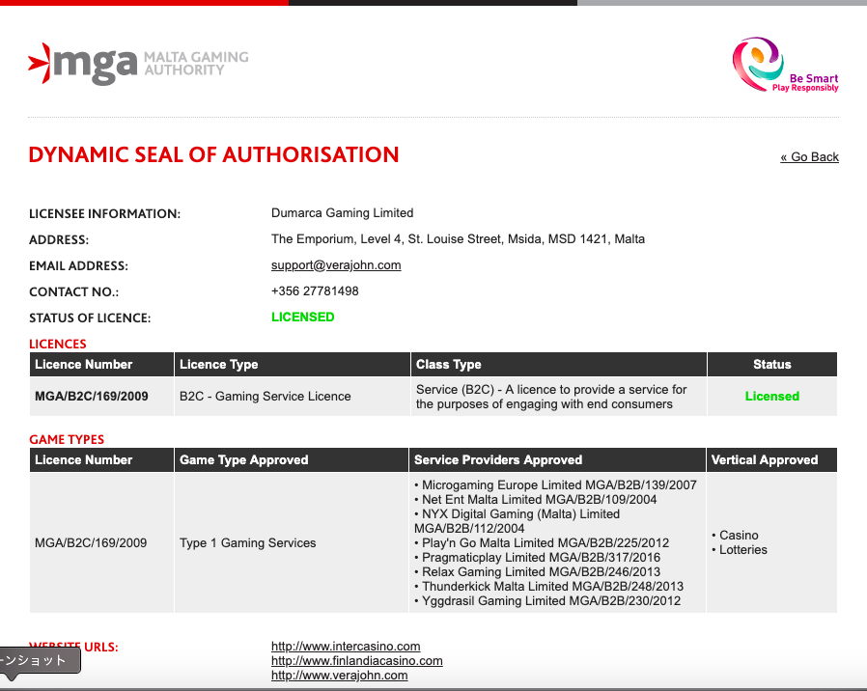Click Pragmaticplay Limited provider entry
This screenshot has height=691, width=867.
pos(538,557)
